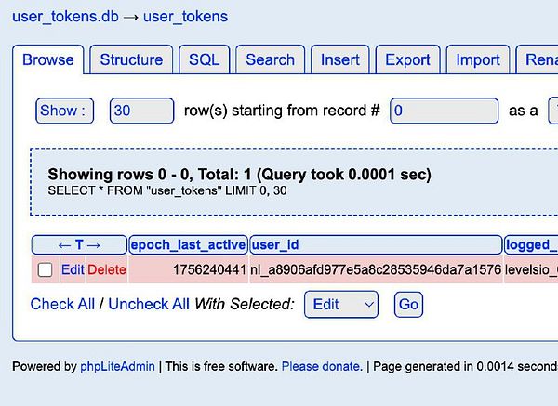Tick the checkbox for row 1756240441
The height and width of the screenshot is (406, 558).
click(x=45, y=269)
